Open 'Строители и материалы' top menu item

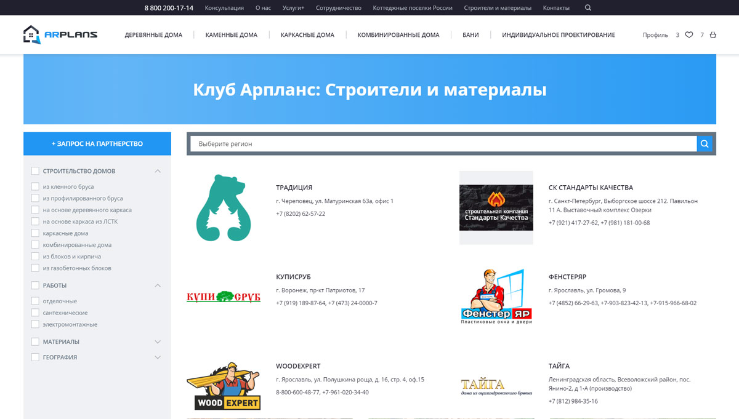click(498, 8)
